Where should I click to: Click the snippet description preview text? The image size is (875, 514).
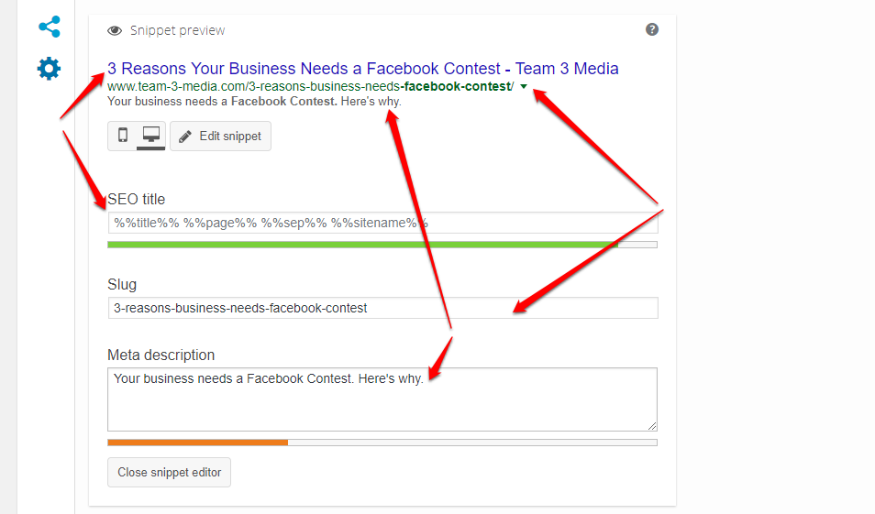(x=254, y=102)
